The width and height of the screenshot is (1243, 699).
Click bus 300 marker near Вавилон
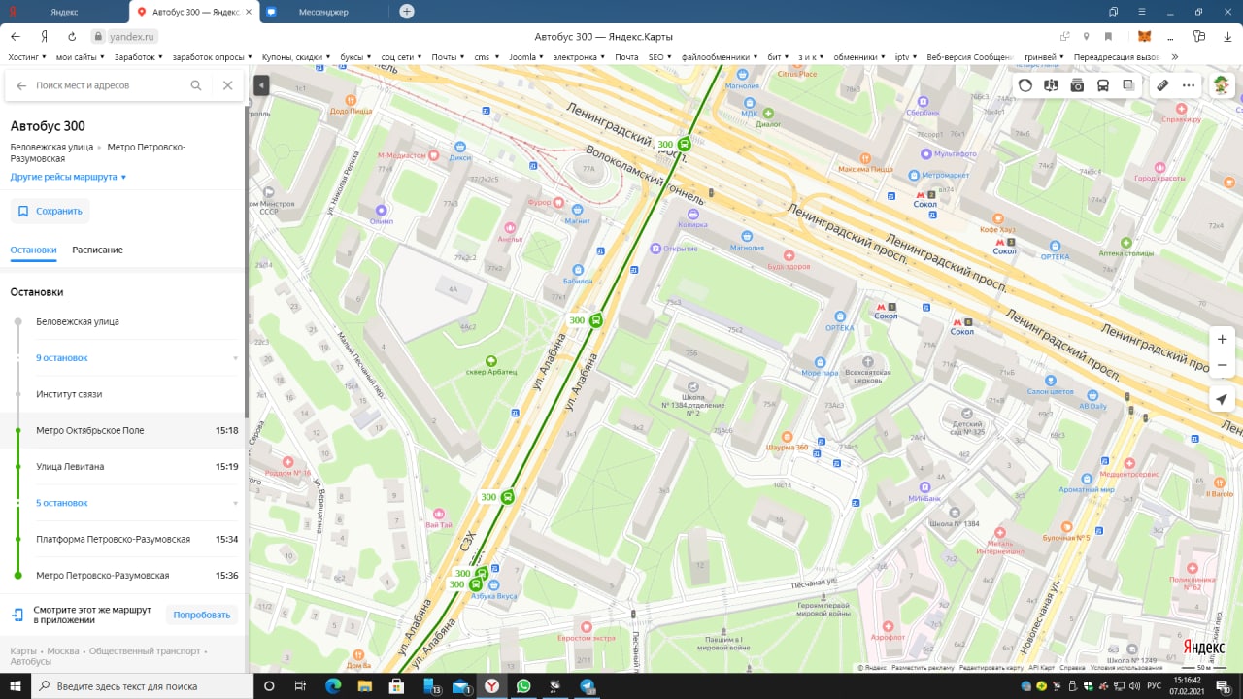pyautogui.click(x=596, y=320)
